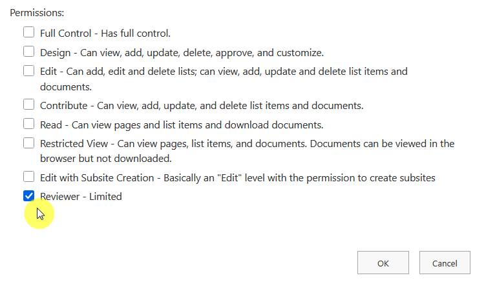Click the Design permission description text
Image resolution: width=486 pixels, height=289 pixels.
[x=182, y=53]
